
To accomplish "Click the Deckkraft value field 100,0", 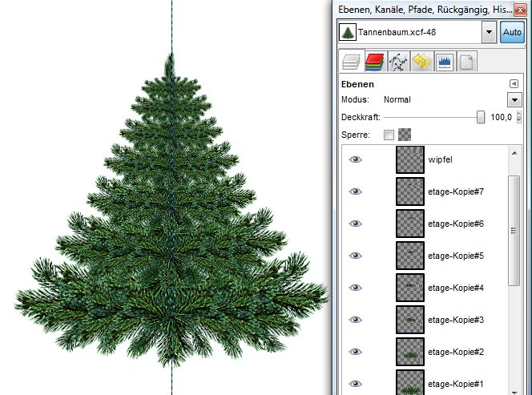I will point(501,118).
